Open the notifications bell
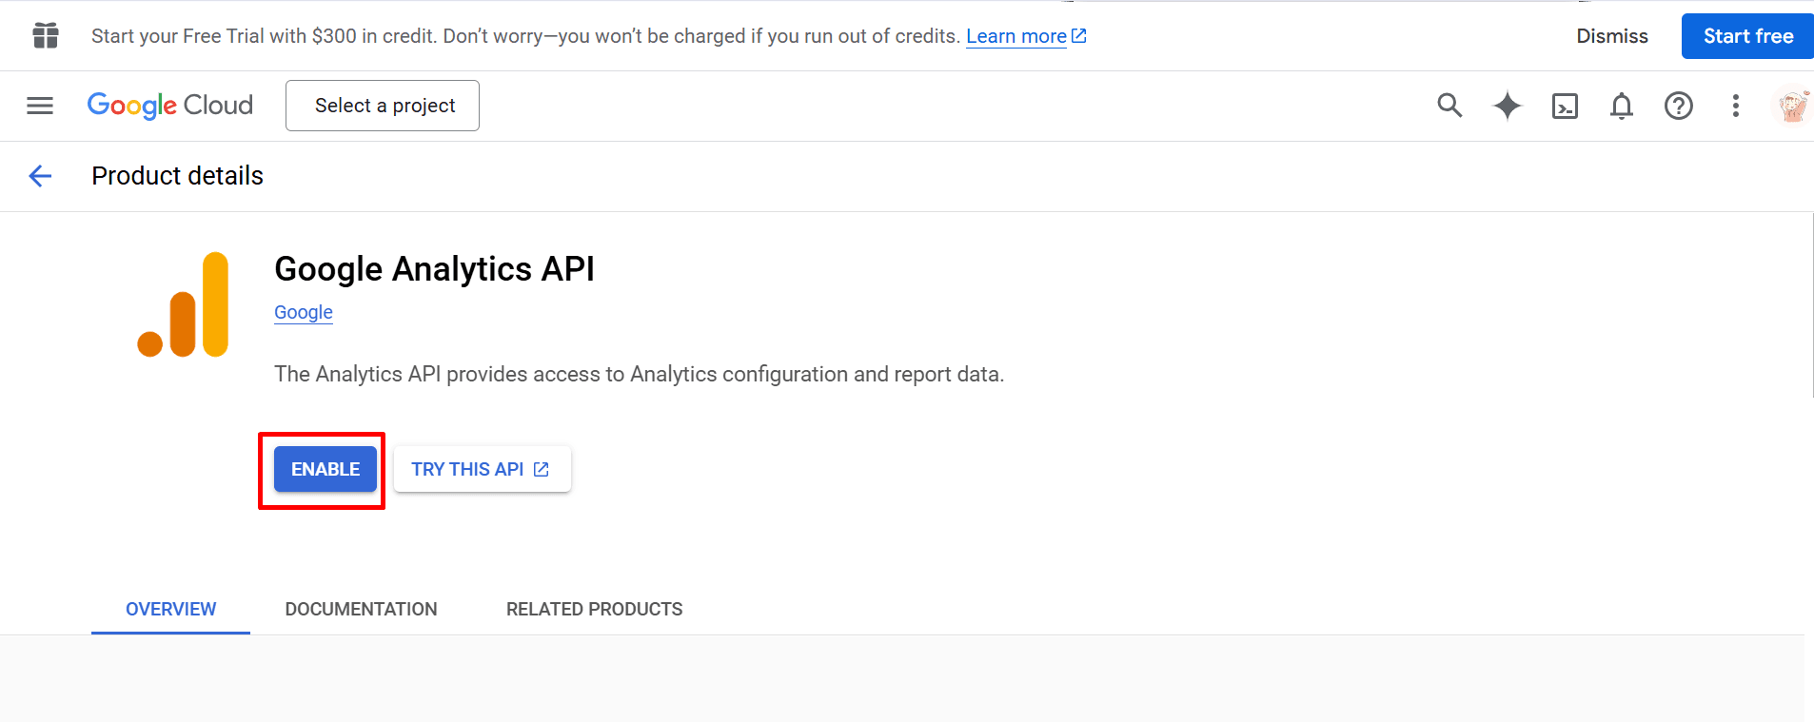1814x722 pixels. tap(1622, 106)
